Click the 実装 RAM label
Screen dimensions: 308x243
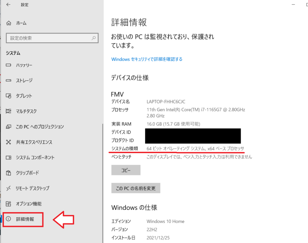point(121,124)
